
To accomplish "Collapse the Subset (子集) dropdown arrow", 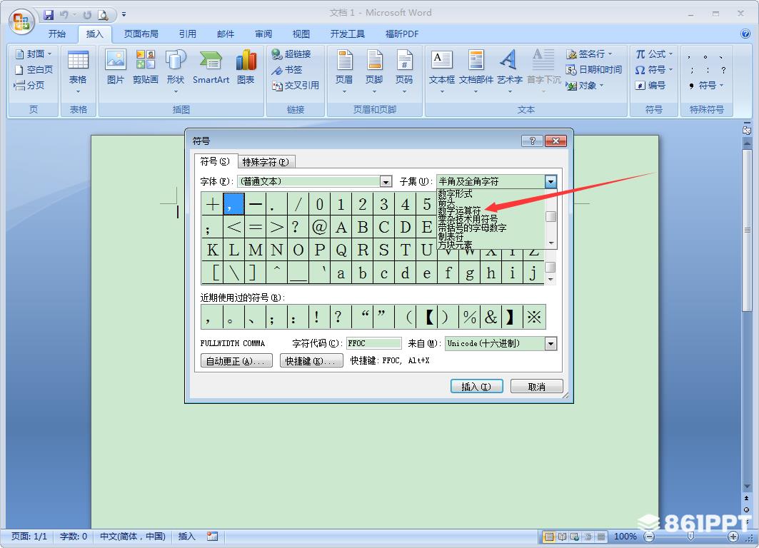I will pyautogui.click(x=551, y=182).
